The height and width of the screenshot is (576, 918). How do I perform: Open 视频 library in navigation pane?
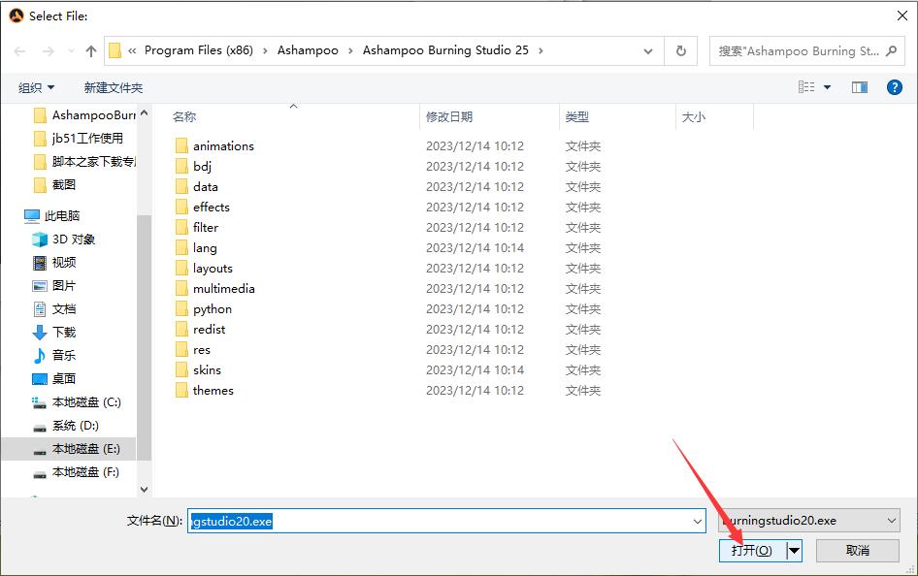[54, 263]
